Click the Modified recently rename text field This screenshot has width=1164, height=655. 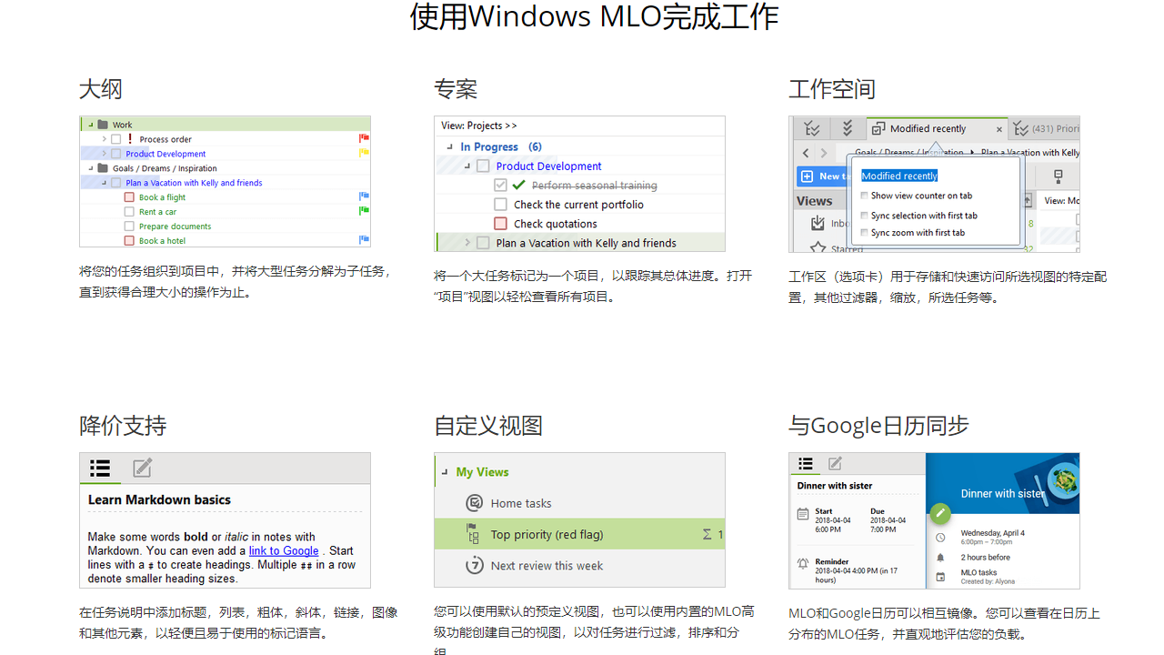[x=899, y=176]
